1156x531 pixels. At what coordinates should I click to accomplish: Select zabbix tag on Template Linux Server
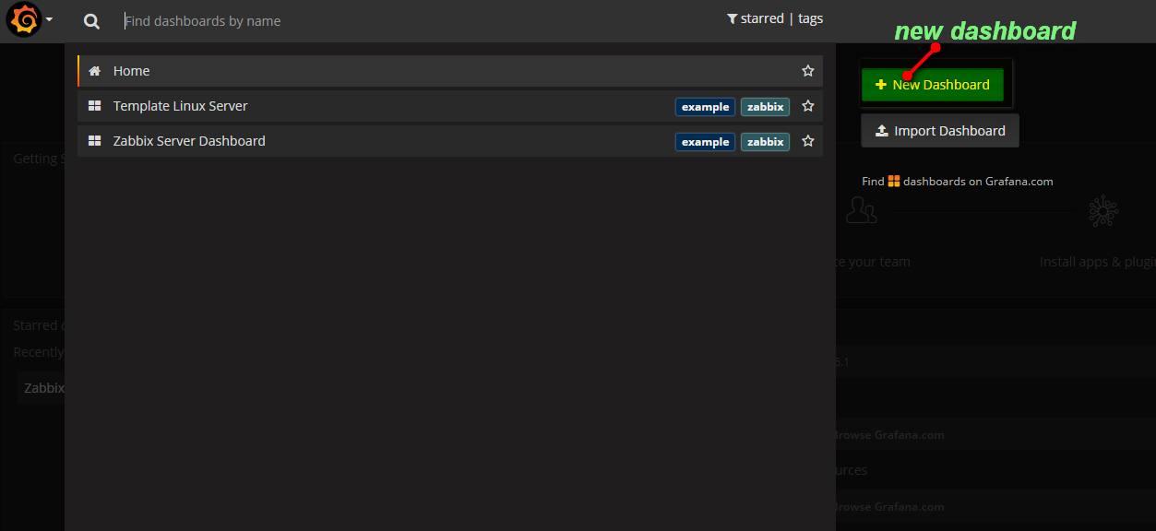(x=765, y=107)
